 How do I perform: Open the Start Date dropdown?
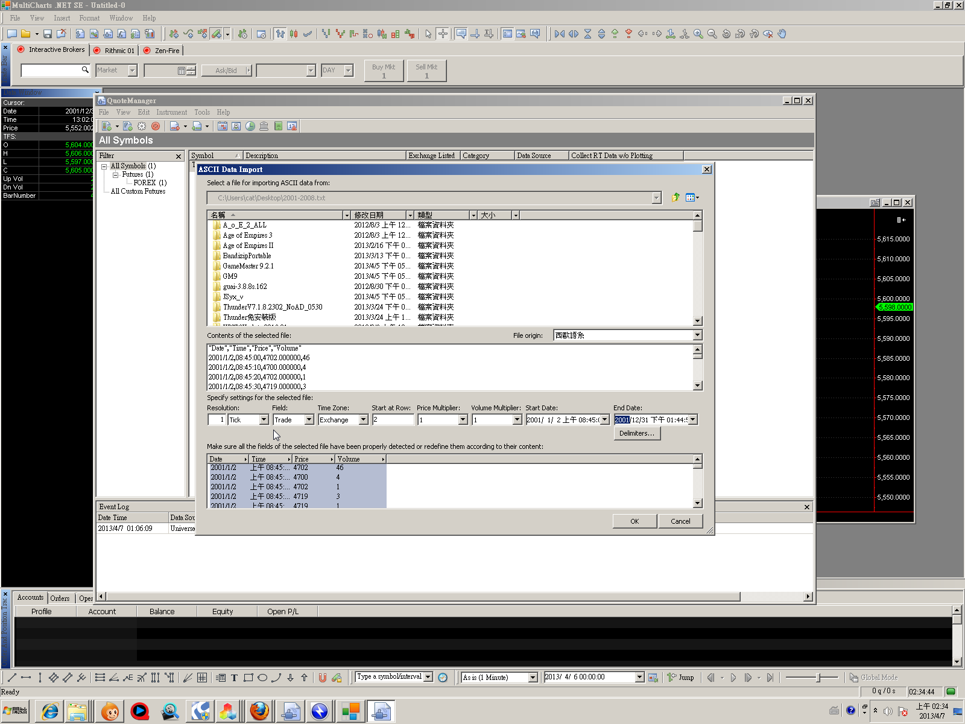[604, 420]
